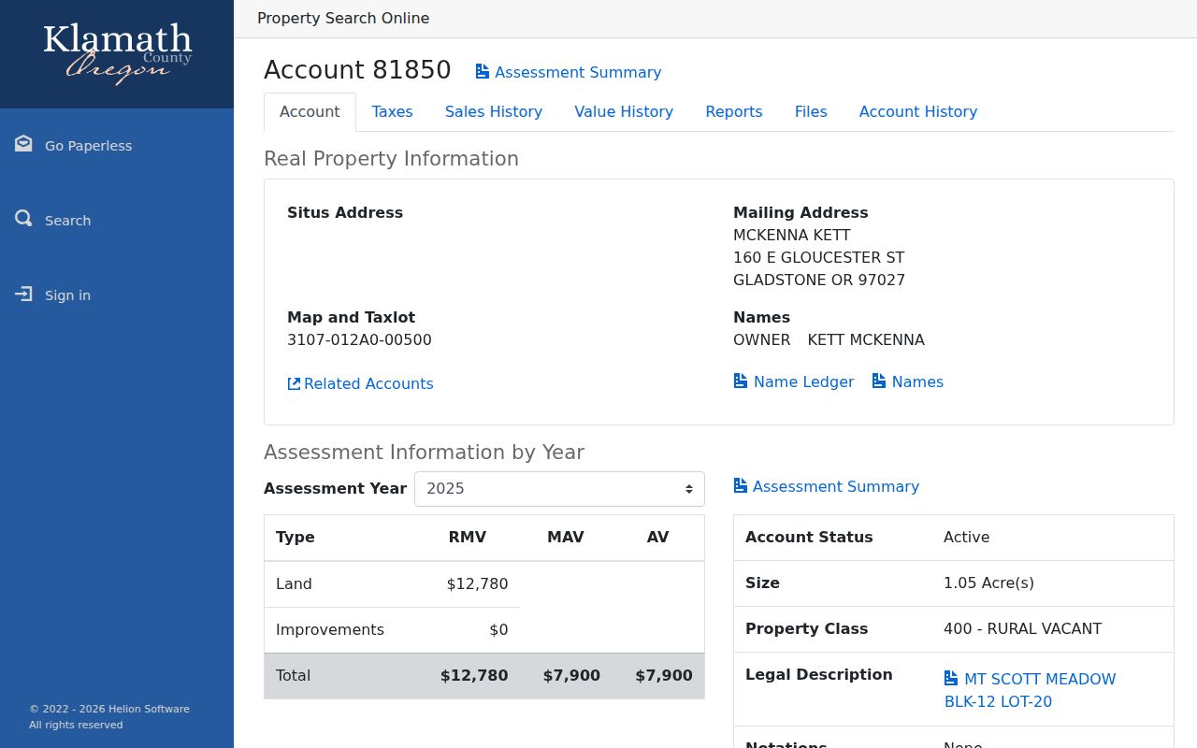1197x748 pixels.
Task: Click the Go Paperless envelope icon
Action: point(23,144)
